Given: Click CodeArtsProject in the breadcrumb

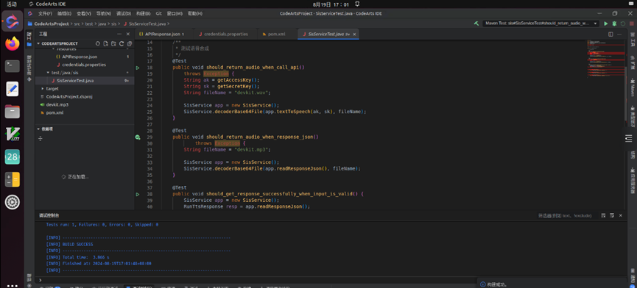Looking at the screenshot, I should pos(52,24).
